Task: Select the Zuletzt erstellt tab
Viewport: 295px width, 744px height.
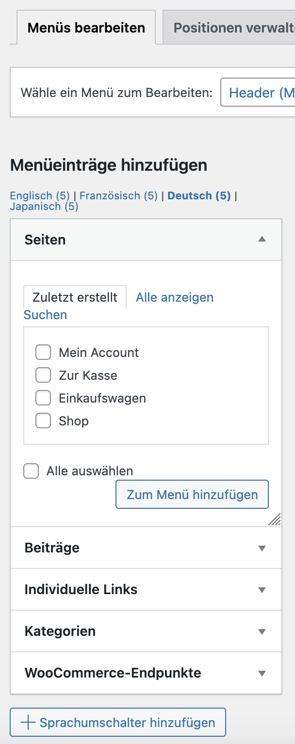Action: pos(75,297)
